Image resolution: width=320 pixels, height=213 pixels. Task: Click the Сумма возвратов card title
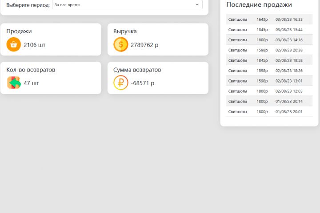[137, 70]
